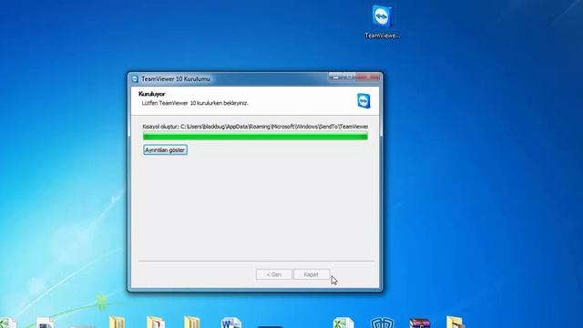Image resolution: width=583 pixels, height=328 pixels.
Task: Close the TeamViewer 10 Kurulumu window
Action: pos(368,77)
